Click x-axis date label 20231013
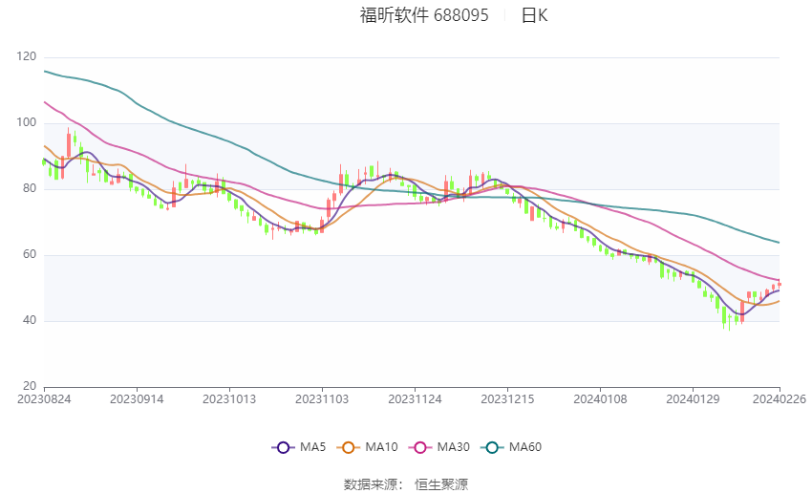The height and width of the screenshot is (494, 812). coord(229,399)
